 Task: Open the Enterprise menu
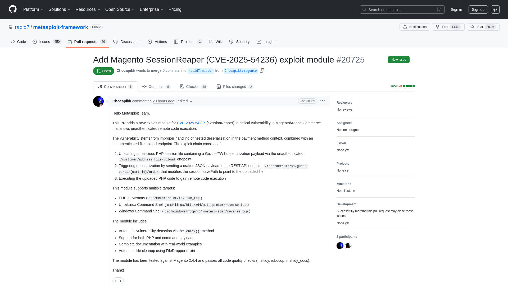coord(151,9)
